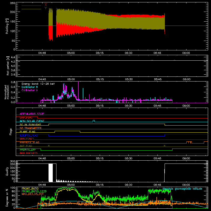
Task: Click the magenta 'Collimator 9' legend entry
Action: pos(30,90)
